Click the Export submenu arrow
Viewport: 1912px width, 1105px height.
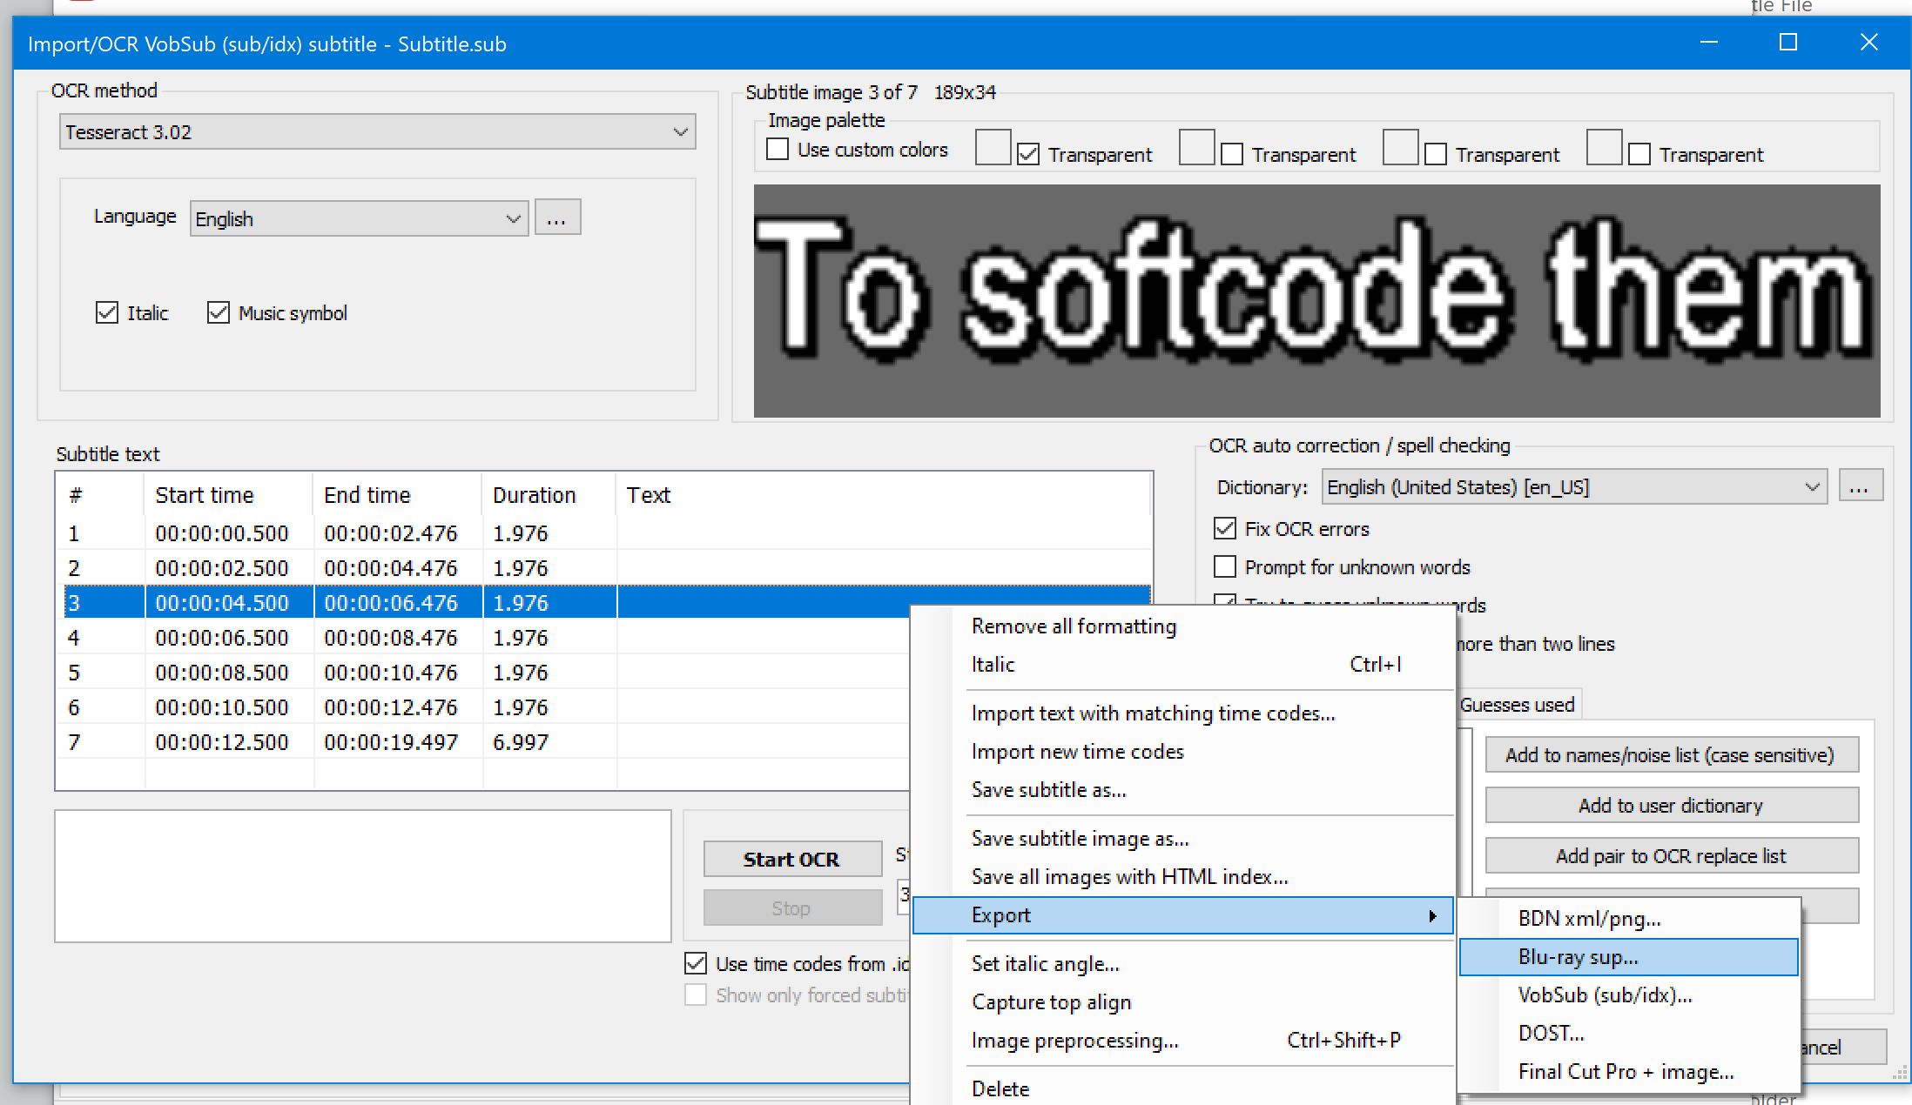click(1432, 915)
